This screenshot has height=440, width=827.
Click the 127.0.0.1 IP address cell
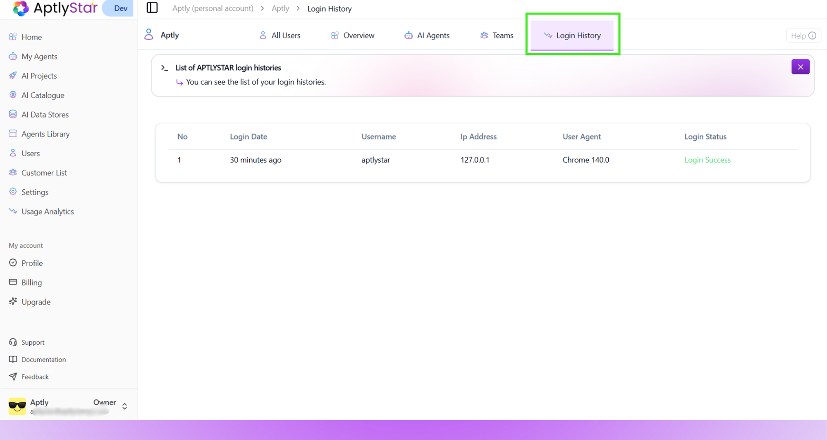point(475,160)
